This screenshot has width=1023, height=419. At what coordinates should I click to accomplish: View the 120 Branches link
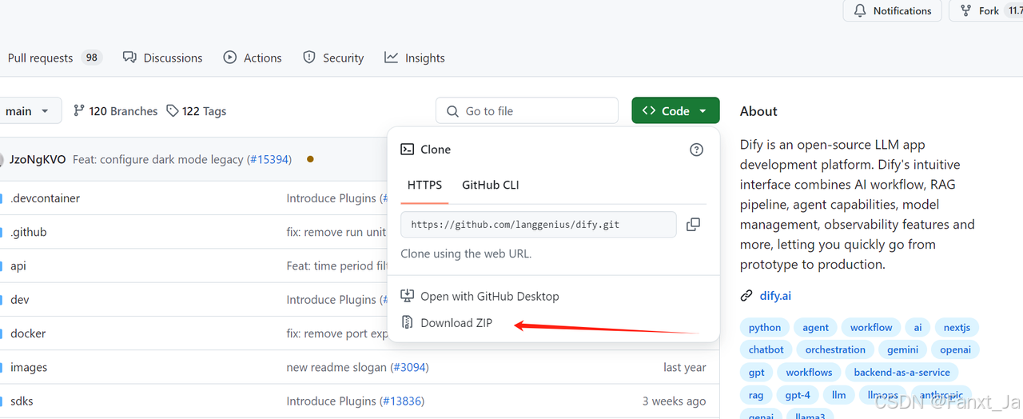(115, 111)
